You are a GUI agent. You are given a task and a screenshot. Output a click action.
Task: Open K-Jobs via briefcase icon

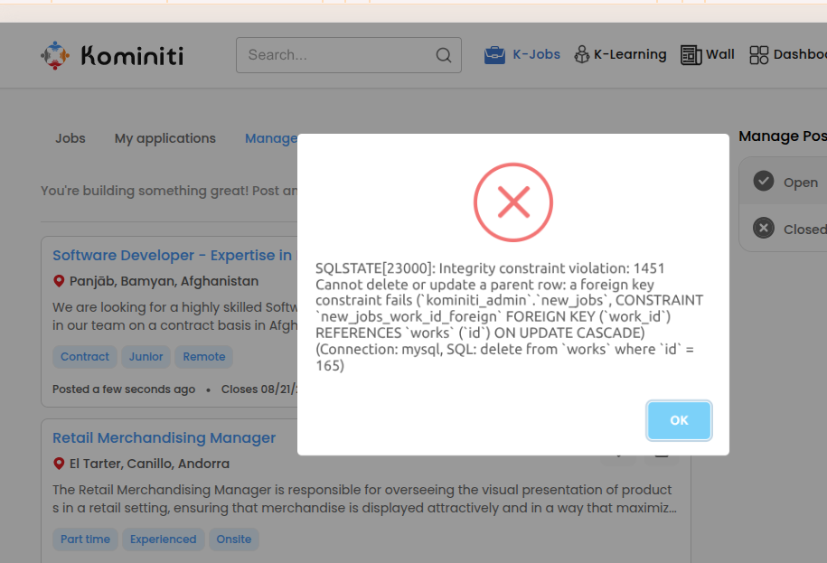point(494,55)
